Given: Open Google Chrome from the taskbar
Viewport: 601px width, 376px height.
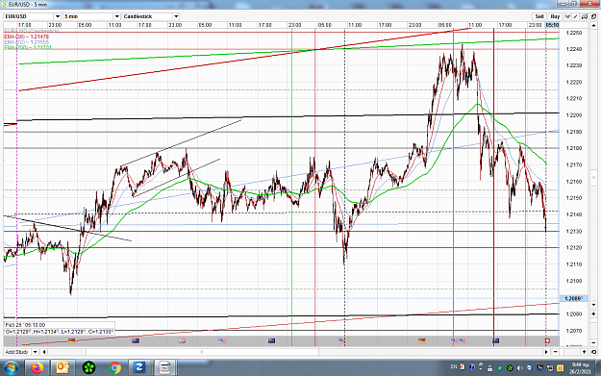Looking at the screenshot, I should [x=114, y=368].
